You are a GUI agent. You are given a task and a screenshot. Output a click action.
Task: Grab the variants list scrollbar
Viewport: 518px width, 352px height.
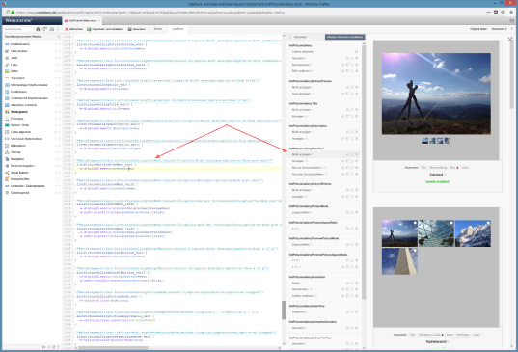click(364, 172)
